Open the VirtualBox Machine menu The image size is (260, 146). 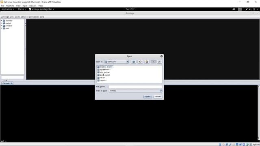(10, 6)
